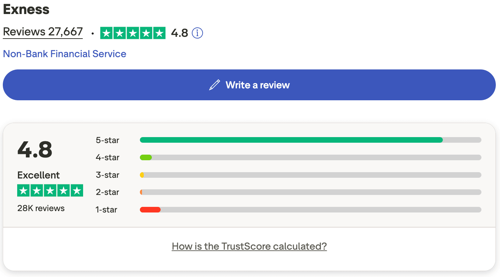
Task: Open the Non-Bank Financial Service category
Action: click(x=65, y=54)
